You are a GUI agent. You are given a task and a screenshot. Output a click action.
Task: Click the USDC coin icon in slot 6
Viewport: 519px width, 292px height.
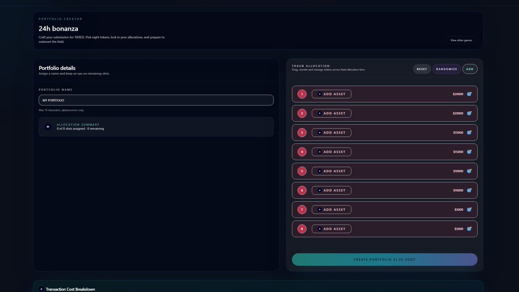coord(469,190)
